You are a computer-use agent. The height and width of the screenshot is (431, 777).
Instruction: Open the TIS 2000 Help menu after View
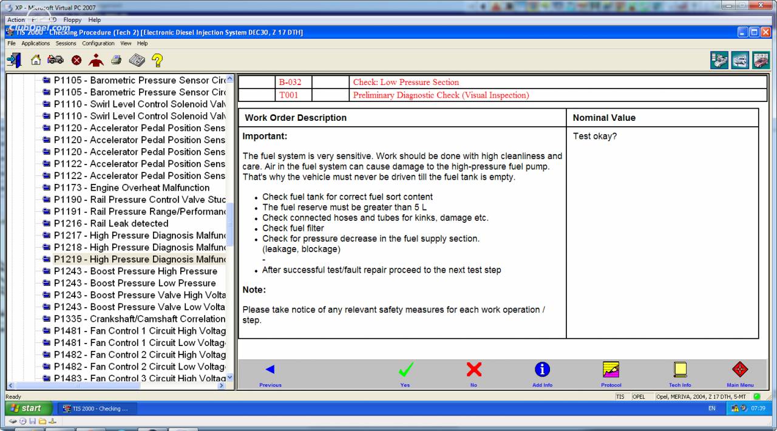[x=142, y=44]
